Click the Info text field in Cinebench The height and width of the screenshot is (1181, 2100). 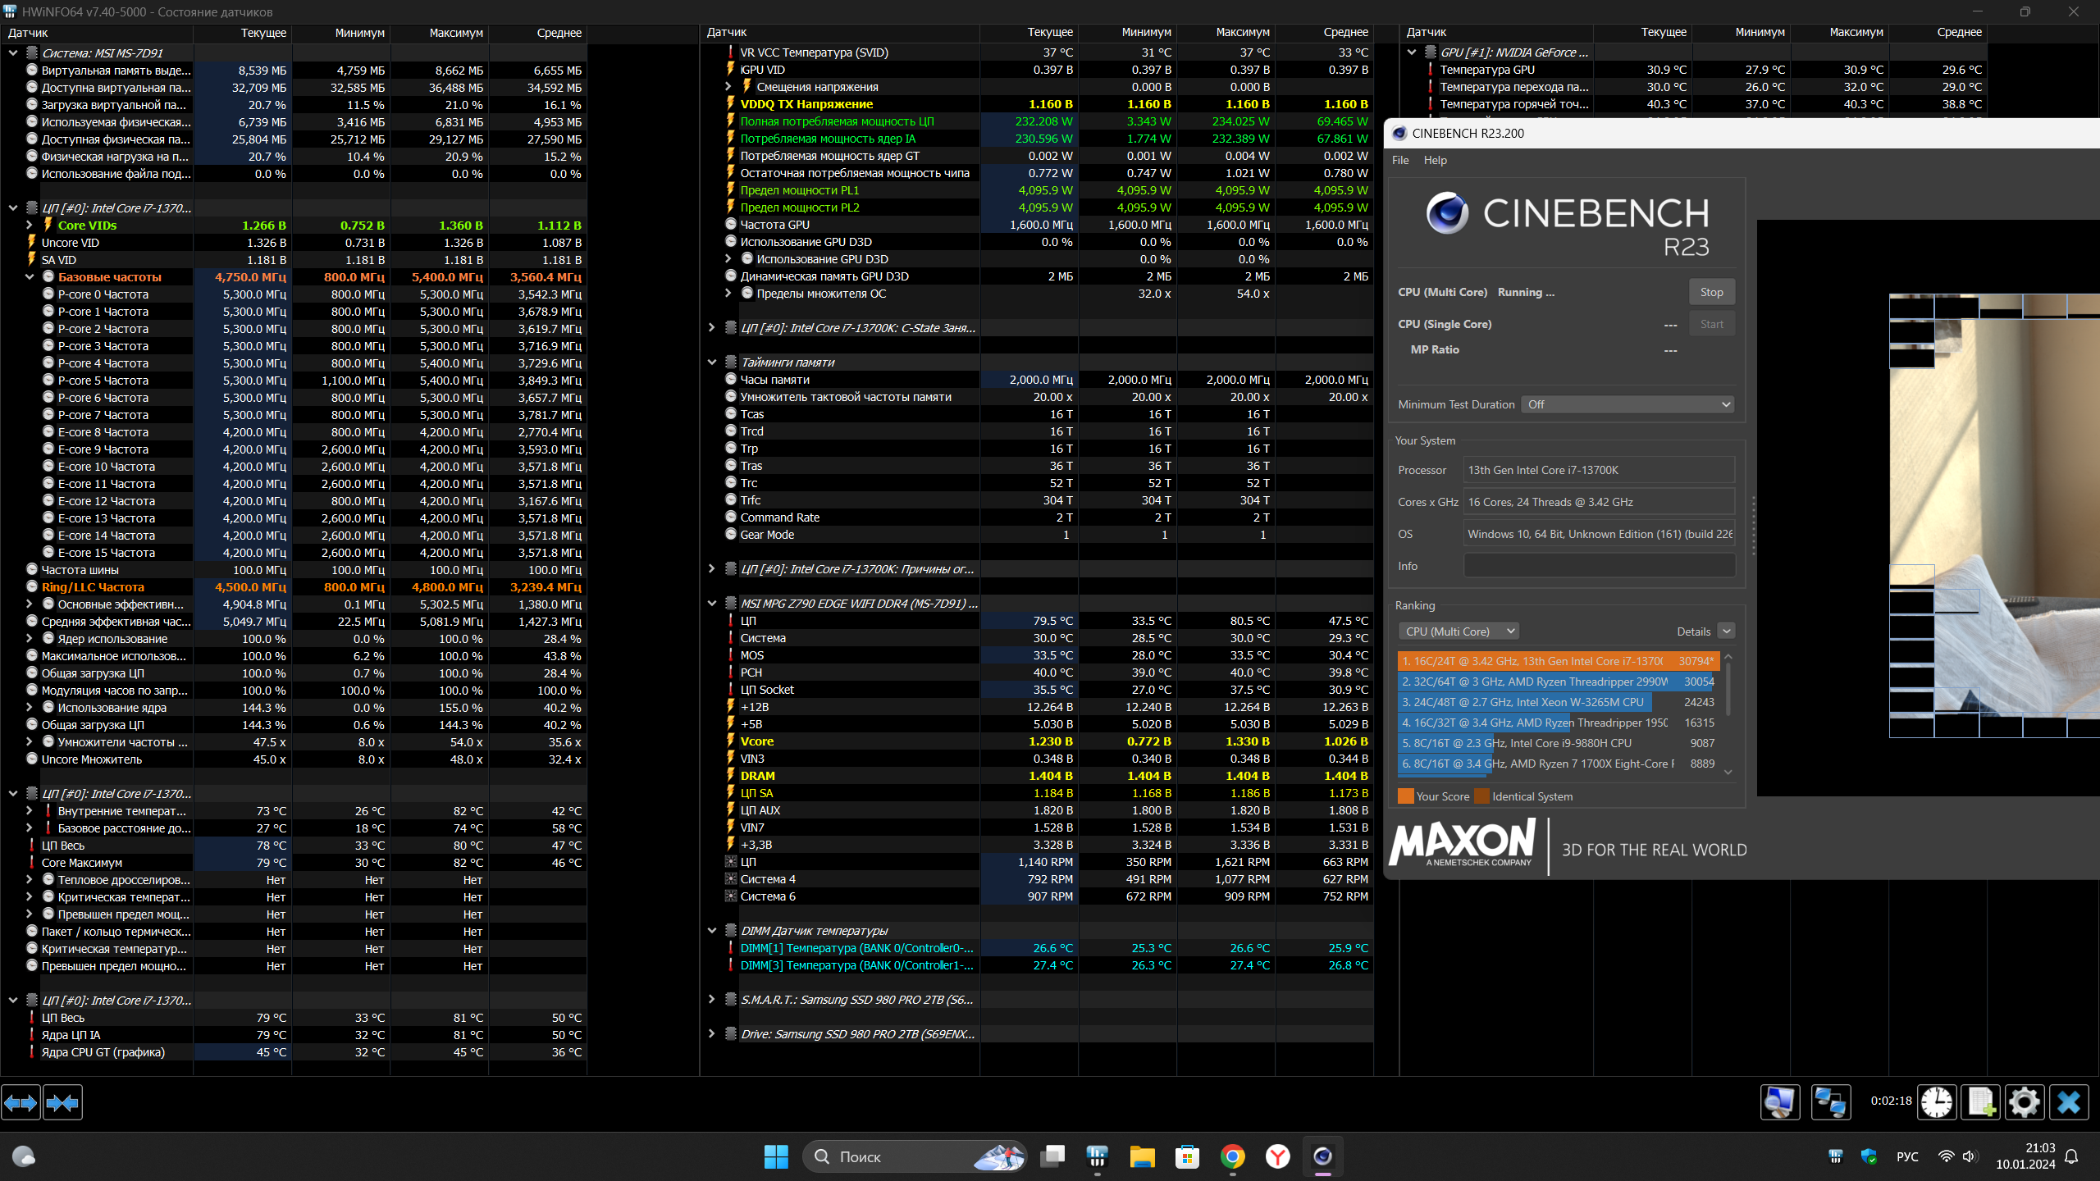tap(1599, 566)
